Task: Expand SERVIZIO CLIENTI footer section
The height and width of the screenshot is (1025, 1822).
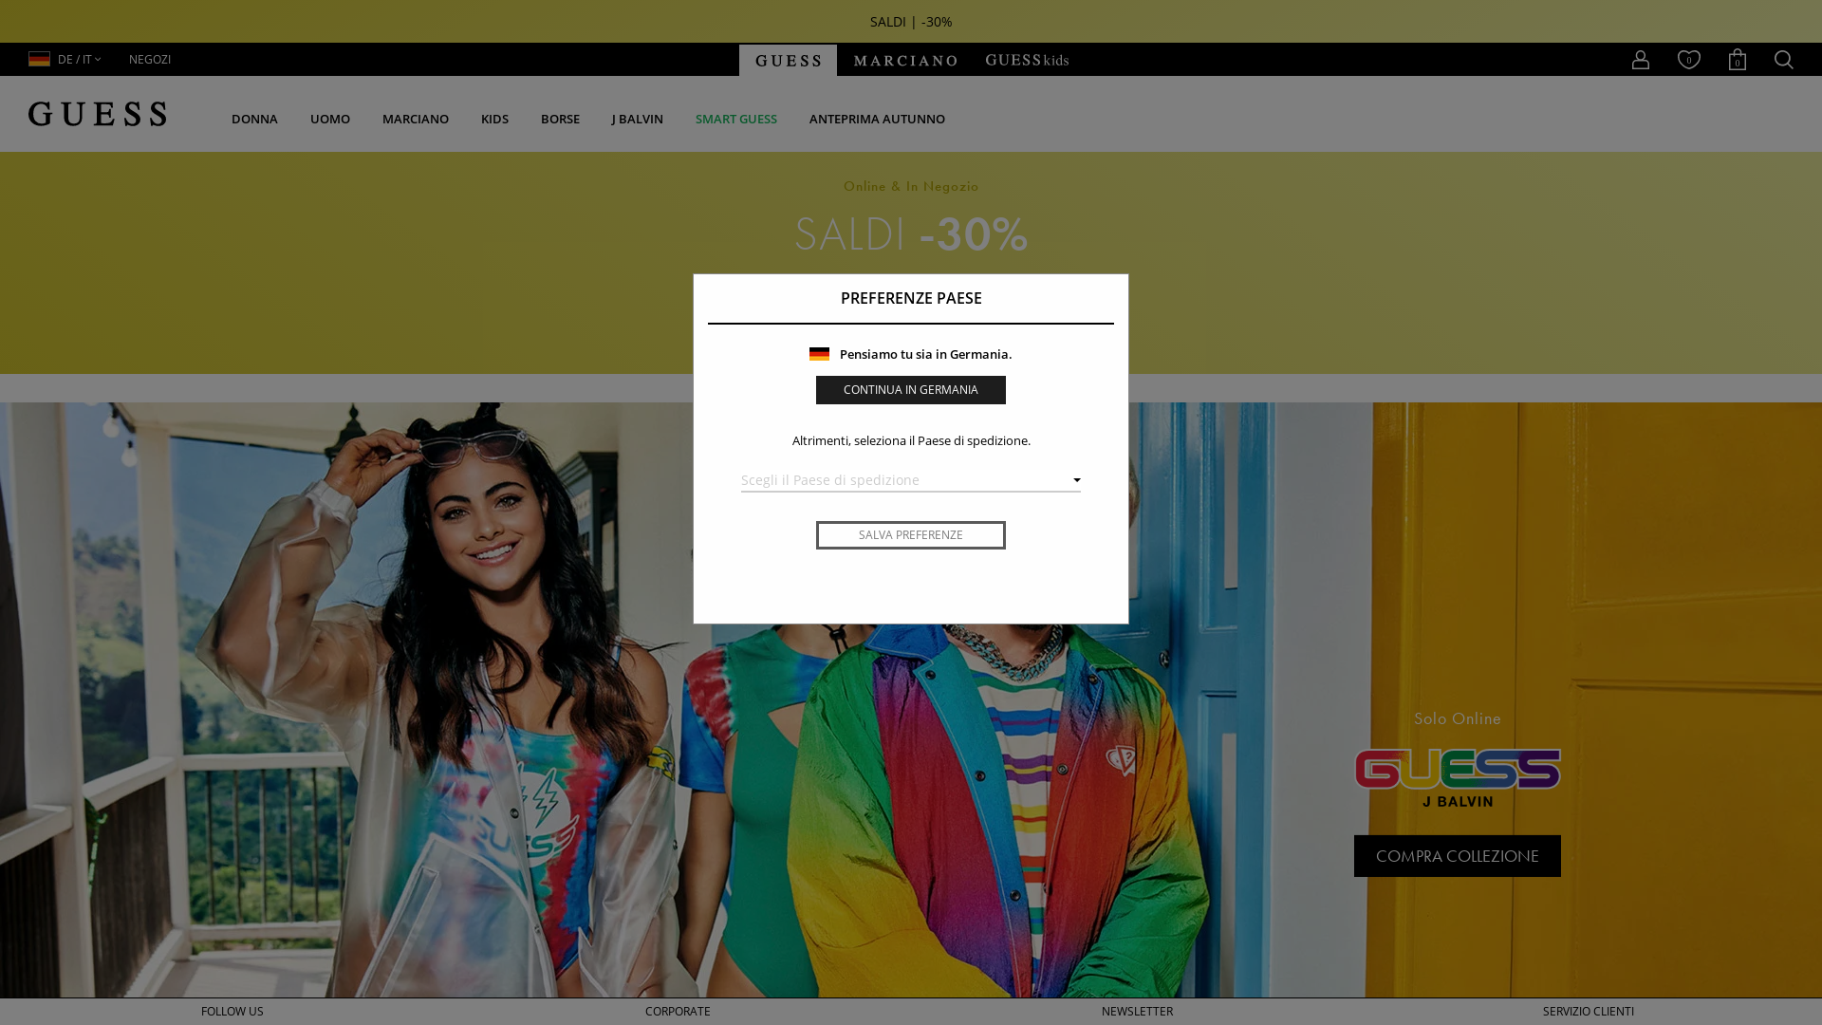Action: pyautogui.click(x=1589, y=1012)
